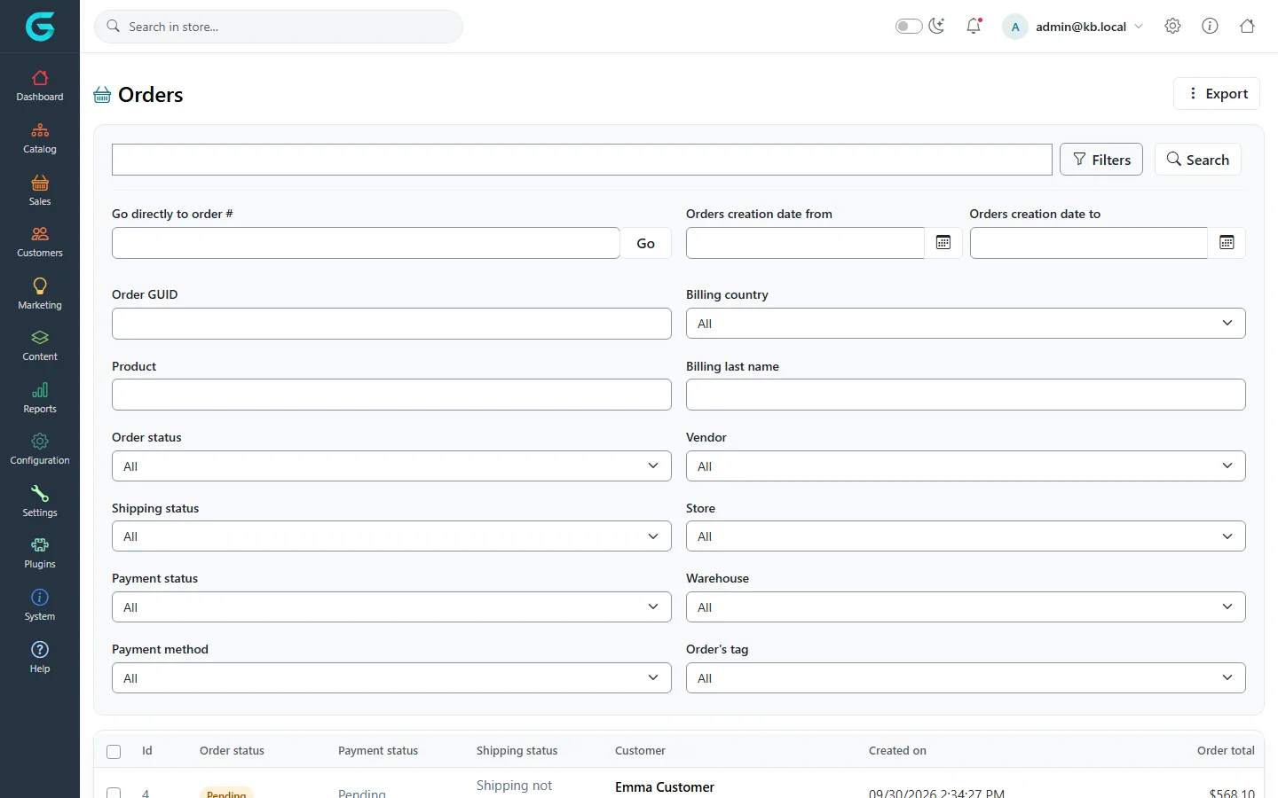Open the Dashboard sidebar icon
The image size is (1278, 798).
[40, 86]
